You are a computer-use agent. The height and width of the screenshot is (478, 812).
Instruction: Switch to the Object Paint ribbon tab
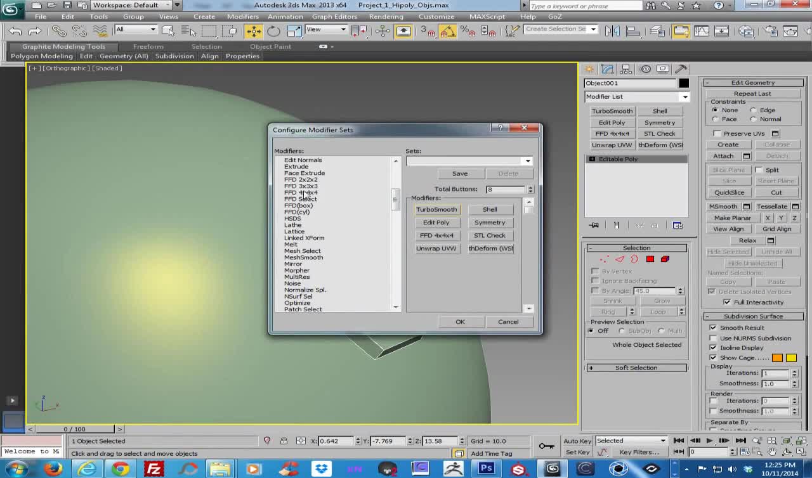(x=271, y=46)
